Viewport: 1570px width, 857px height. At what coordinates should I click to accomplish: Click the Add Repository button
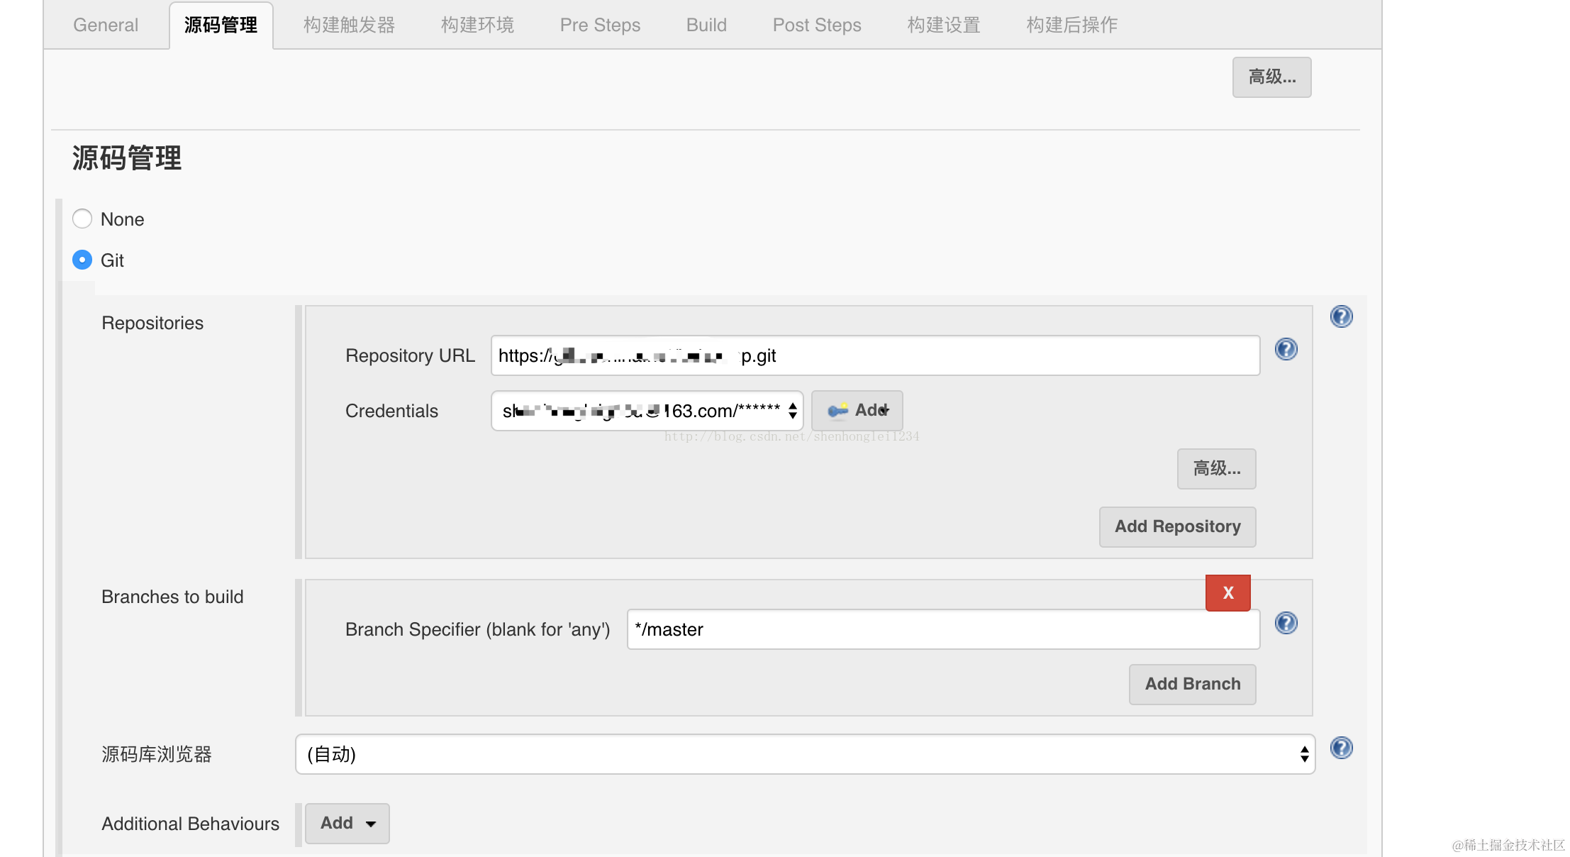1177,526
